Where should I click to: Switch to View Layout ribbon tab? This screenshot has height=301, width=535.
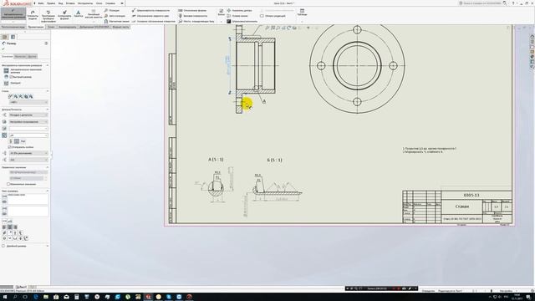pyautogui.click(x=13, y=27)
